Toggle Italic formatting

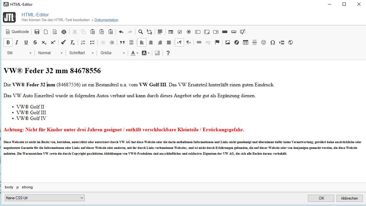(17, 42)
